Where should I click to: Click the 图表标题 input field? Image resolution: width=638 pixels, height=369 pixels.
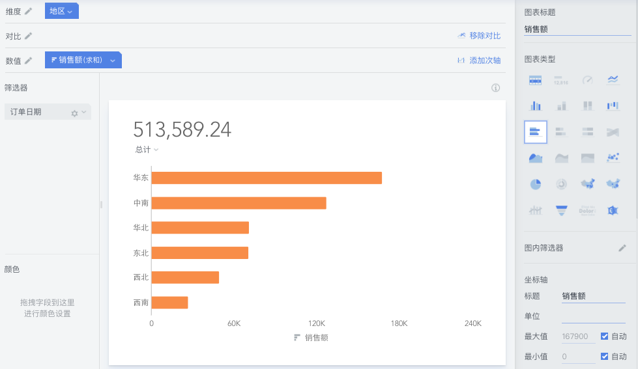(x=577, y=29)
